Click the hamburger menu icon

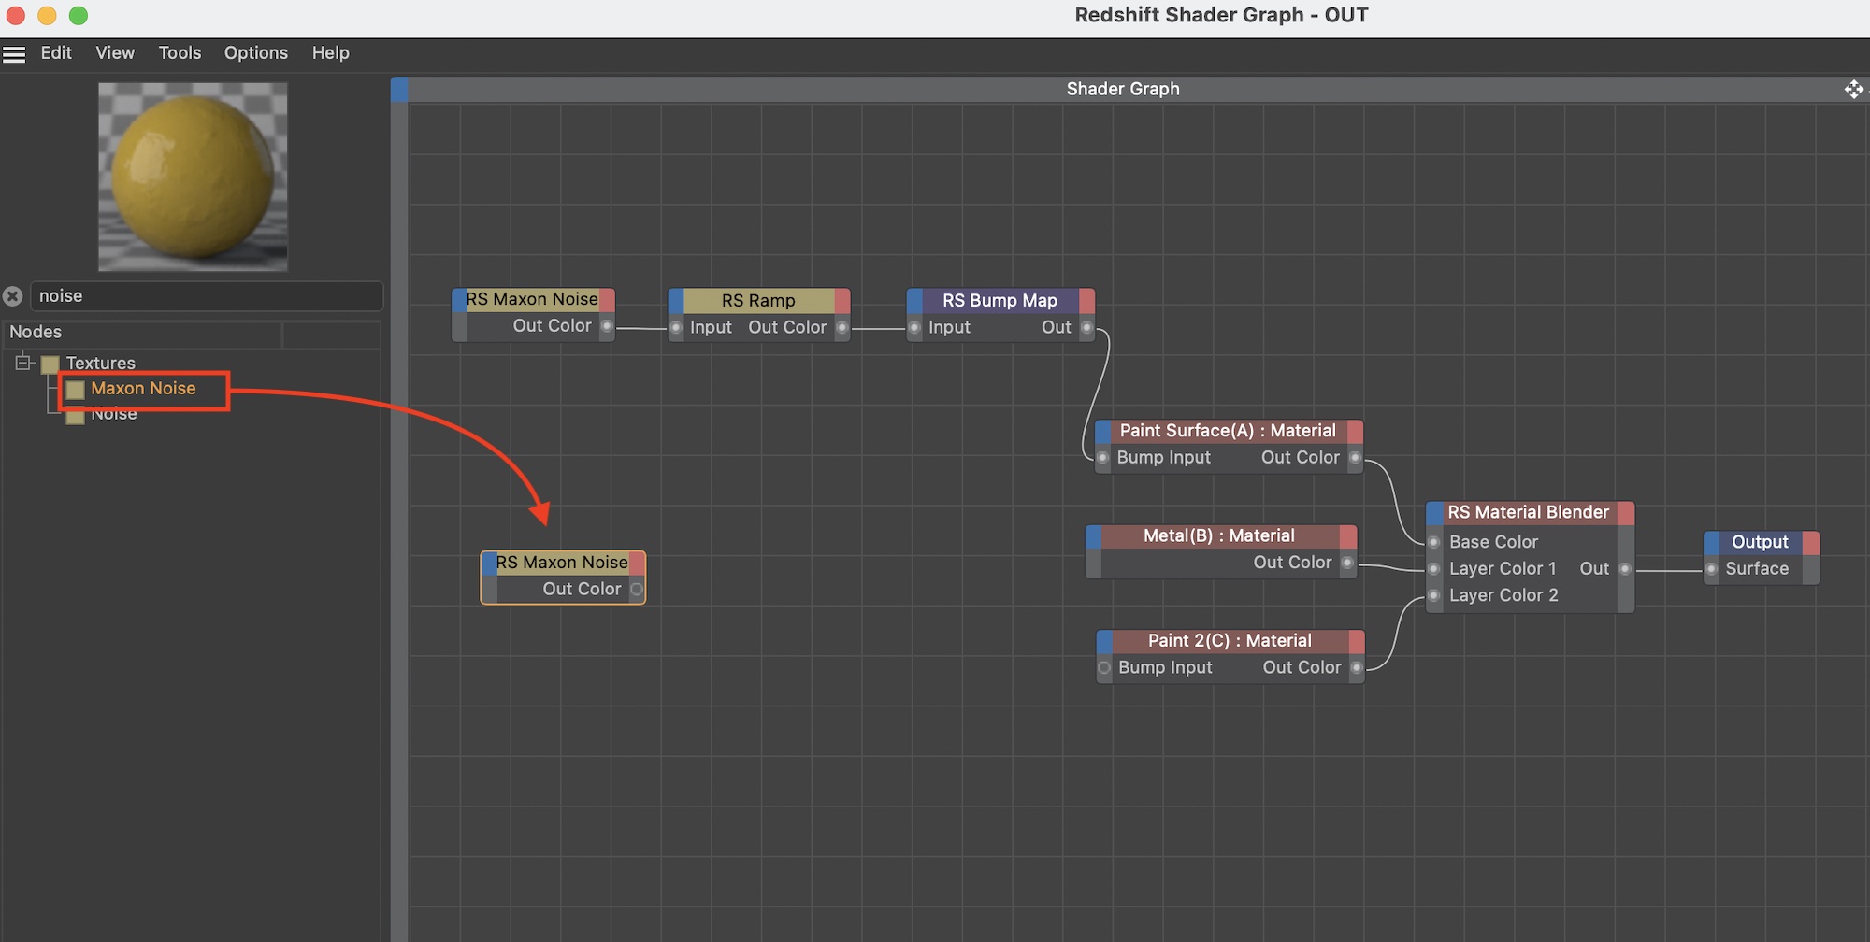point(14,54)
